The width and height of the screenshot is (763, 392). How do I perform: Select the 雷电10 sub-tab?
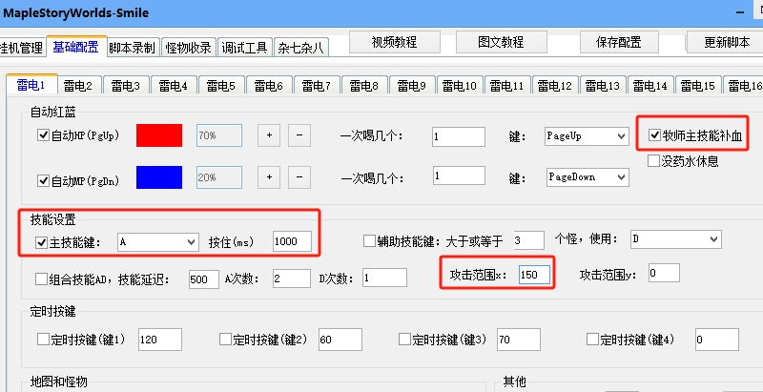click(460, 86)
